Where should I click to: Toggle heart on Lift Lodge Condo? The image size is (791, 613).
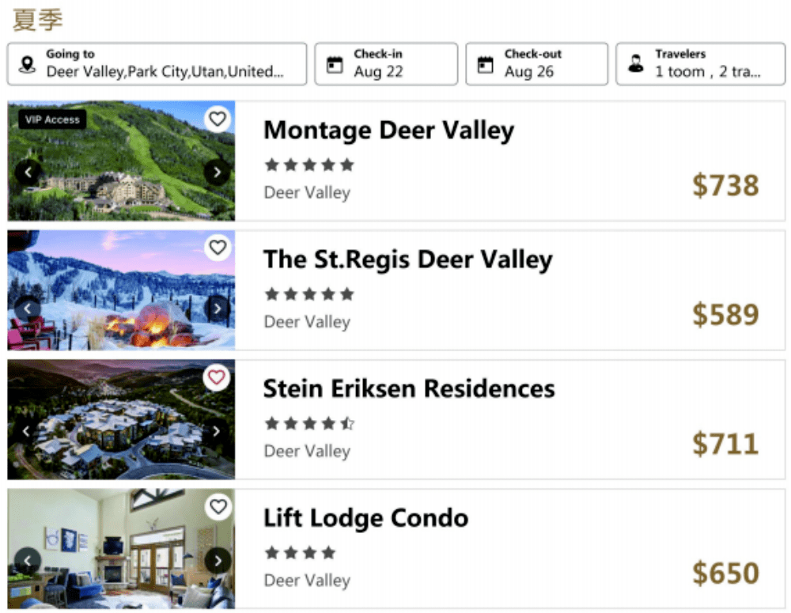pos(218,506)
